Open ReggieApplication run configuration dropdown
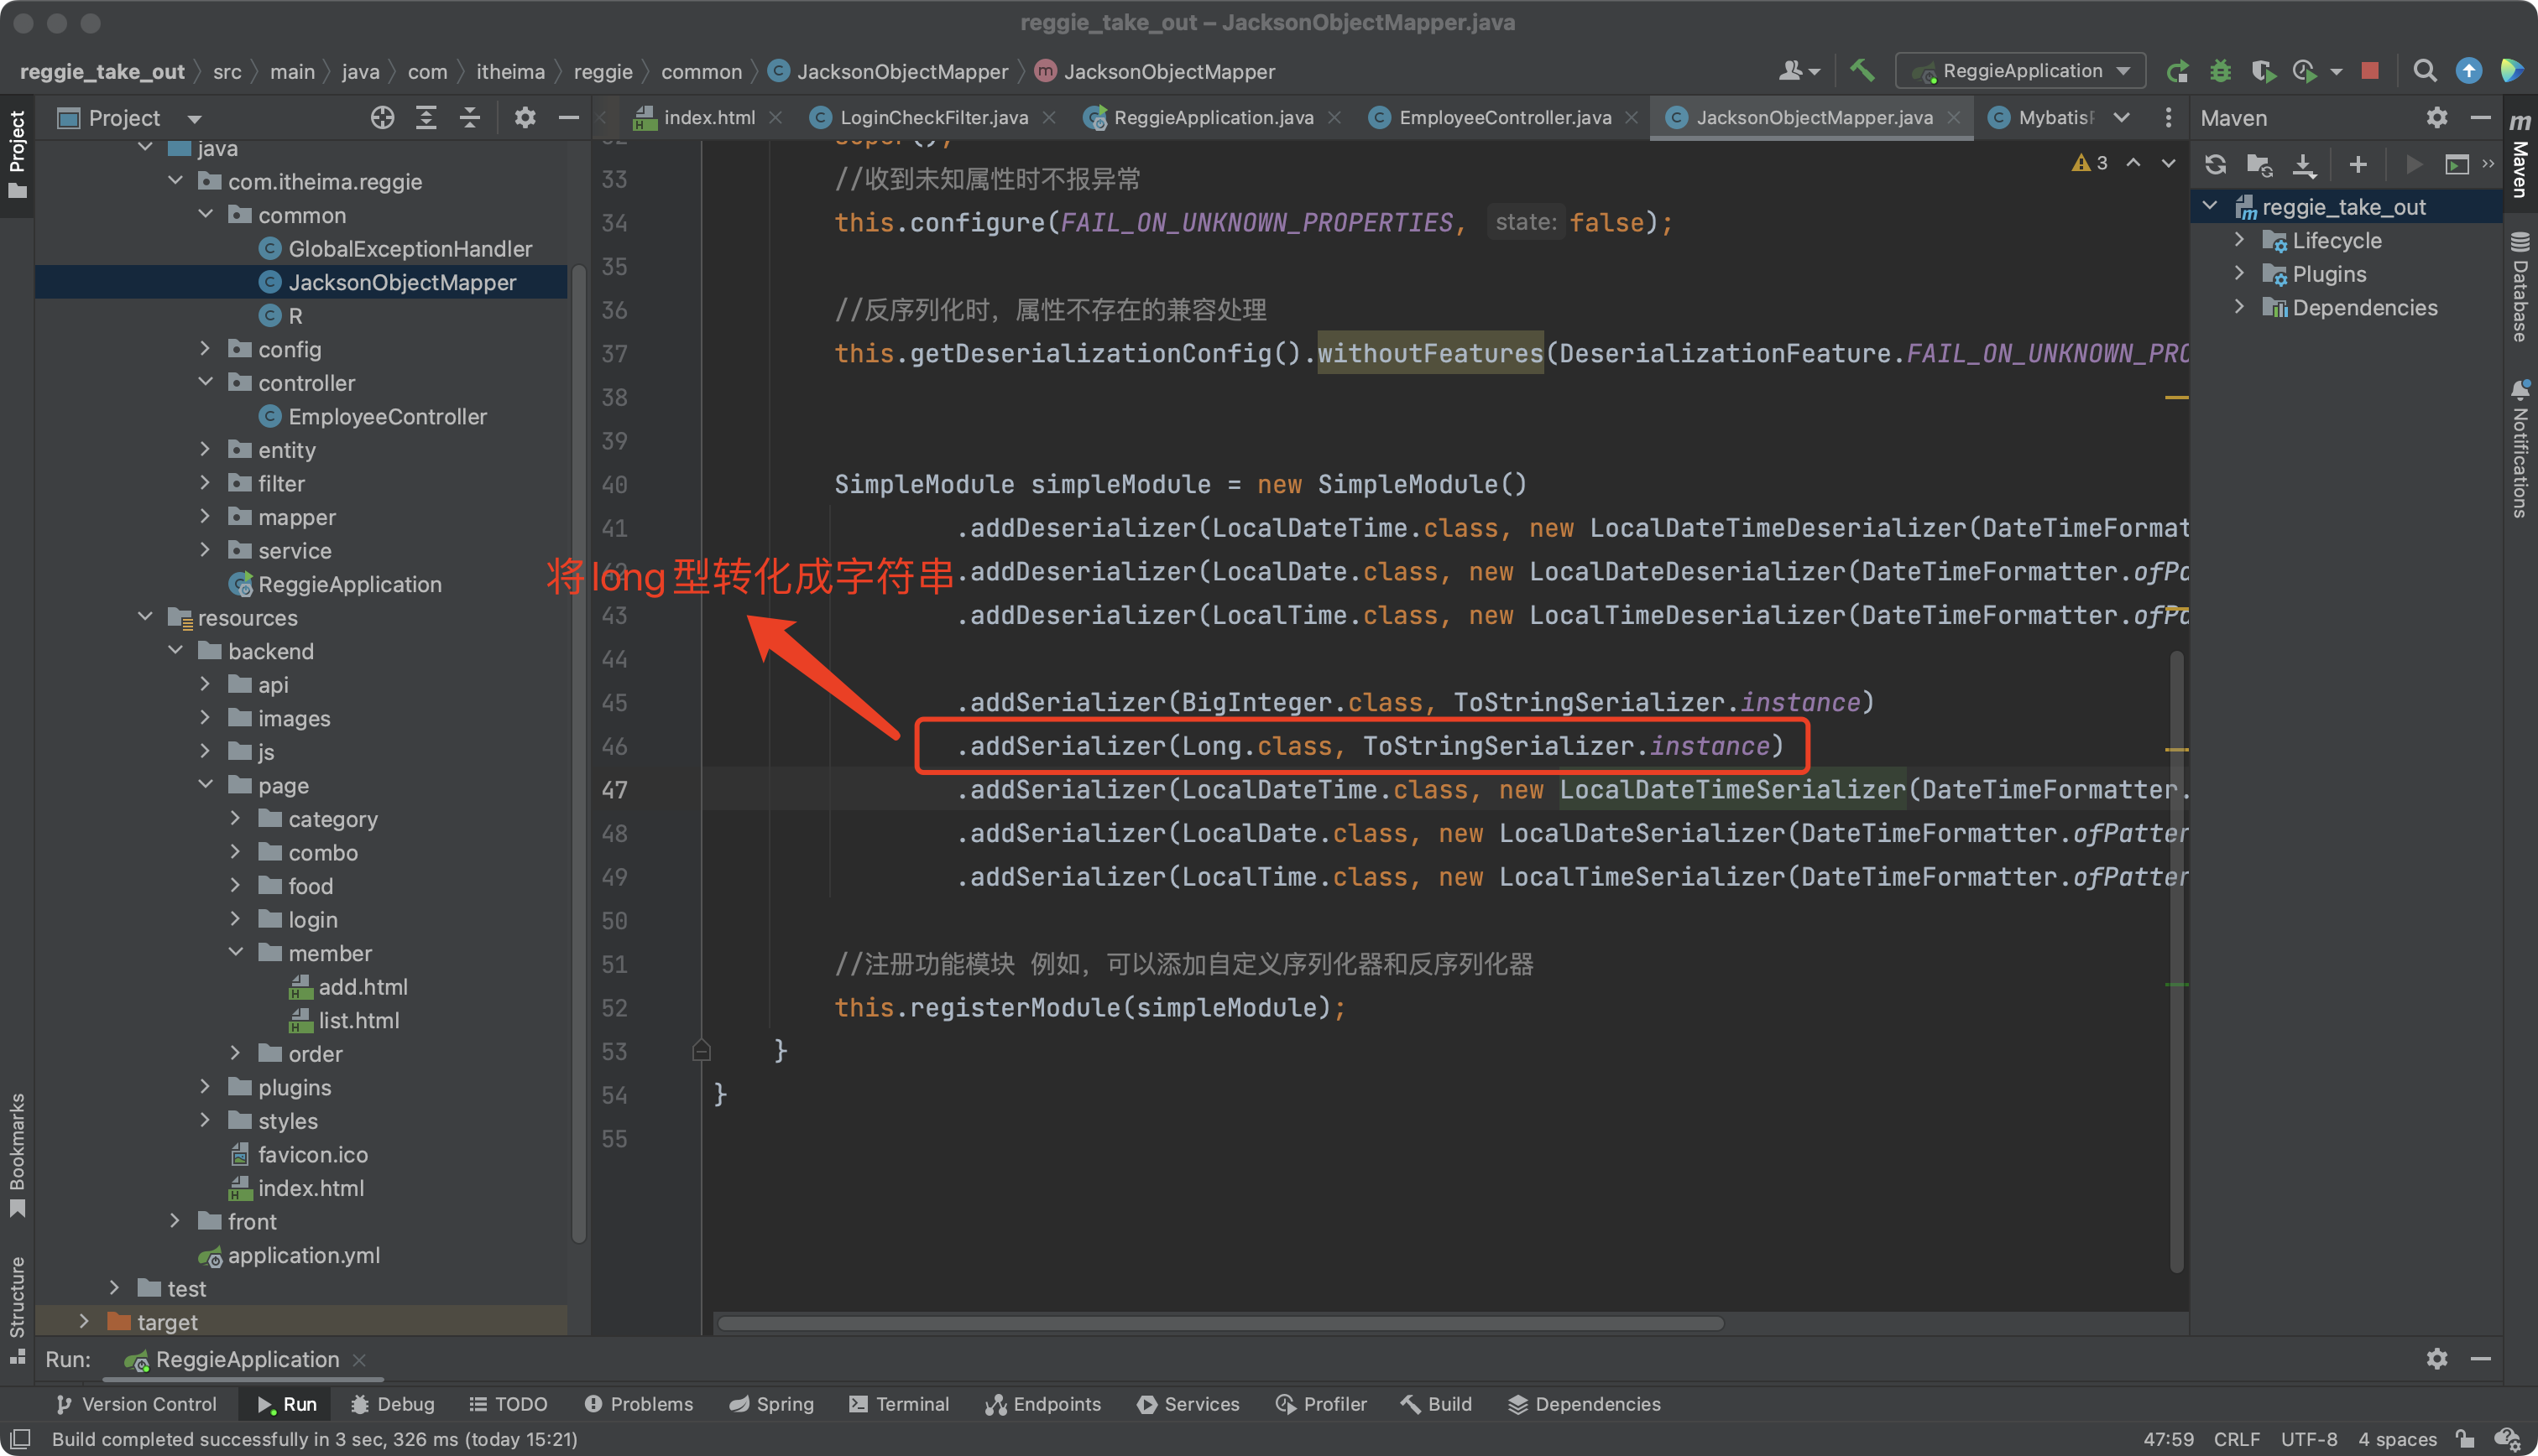 point(2021,71)
